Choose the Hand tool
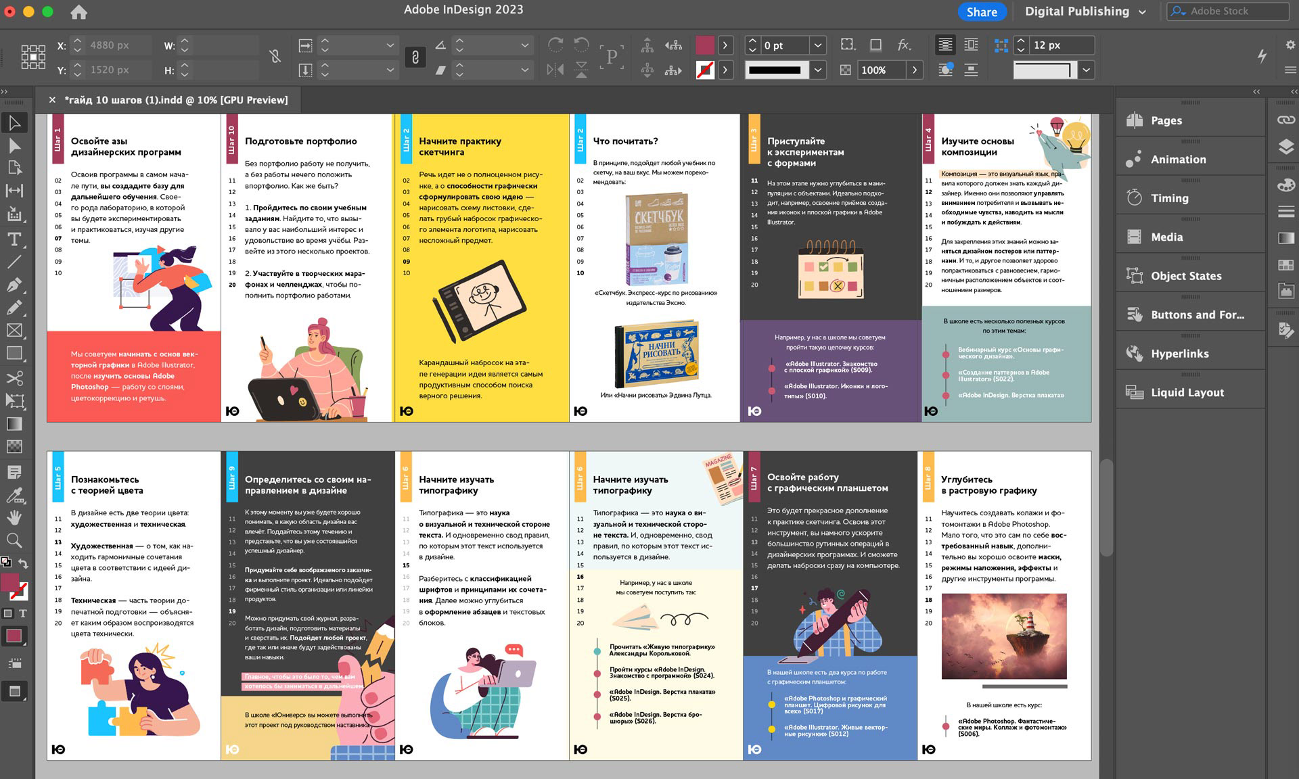The image size is (1299, 779). click(x=14, y=517)
